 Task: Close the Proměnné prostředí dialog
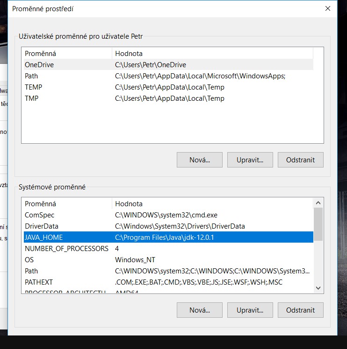click(327, 8)
